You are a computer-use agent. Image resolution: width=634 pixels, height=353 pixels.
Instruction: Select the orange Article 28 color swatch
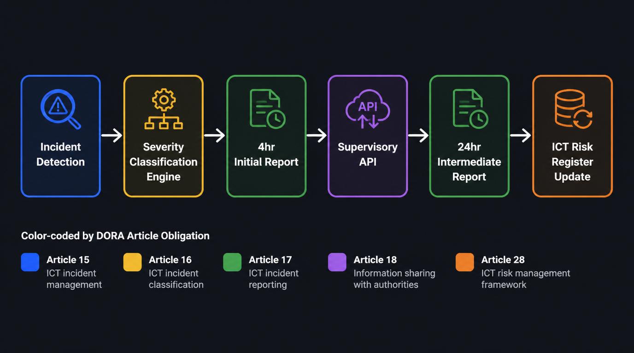tap(464, 262)
